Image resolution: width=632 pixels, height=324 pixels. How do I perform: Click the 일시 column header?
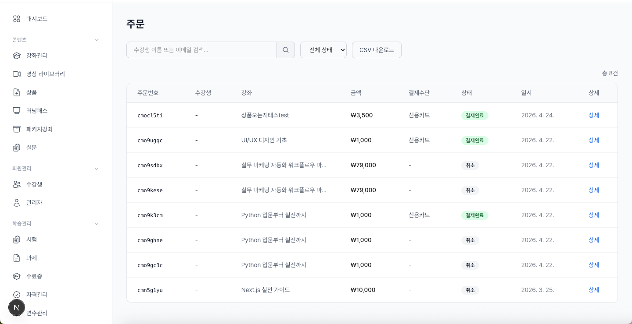click(x=526, y=93)
